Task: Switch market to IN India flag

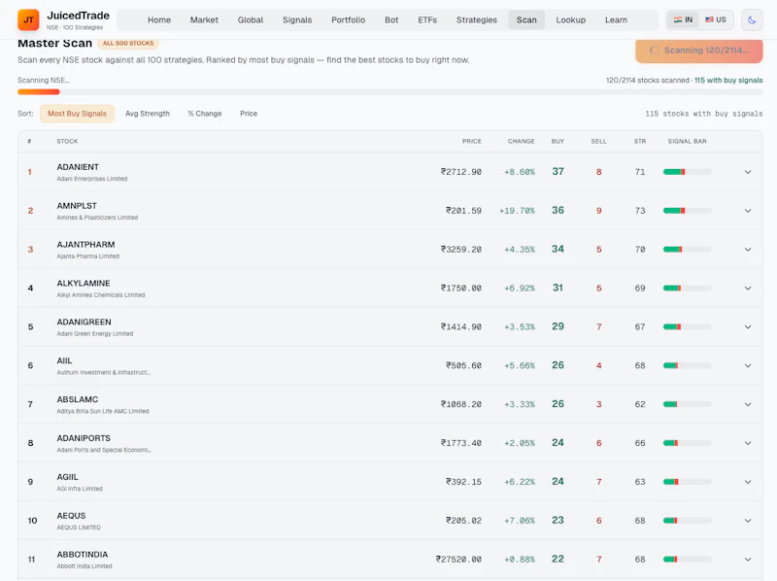Action: 683,19
